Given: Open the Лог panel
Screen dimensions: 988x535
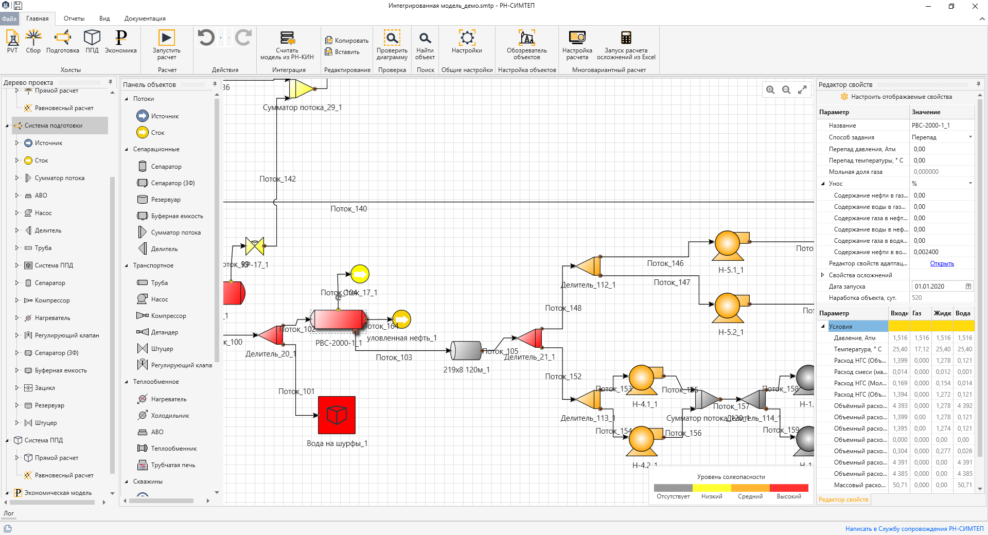Looking at the screenshot, I should click(x=9, y=513).
